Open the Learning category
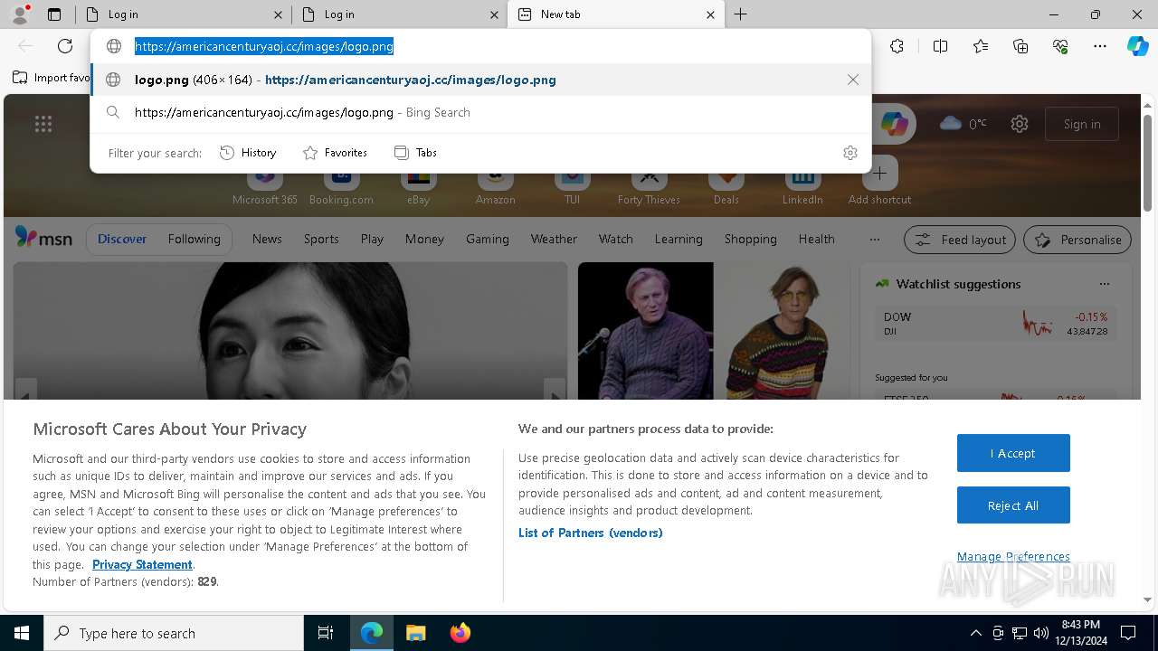Screen dimensions: 1158x651 [x=679, y=240]
